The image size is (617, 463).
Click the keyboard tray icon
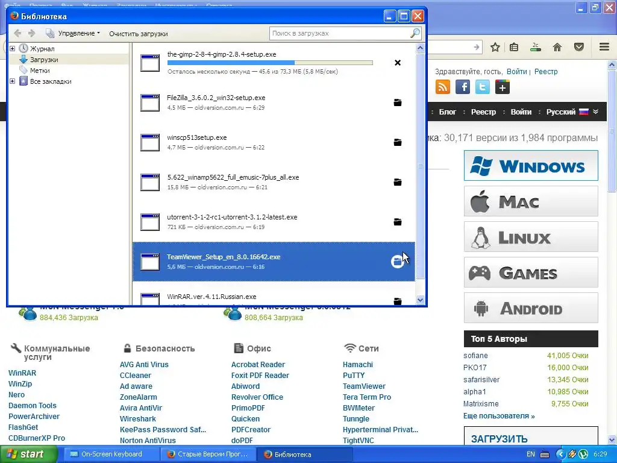click(545, 455)
